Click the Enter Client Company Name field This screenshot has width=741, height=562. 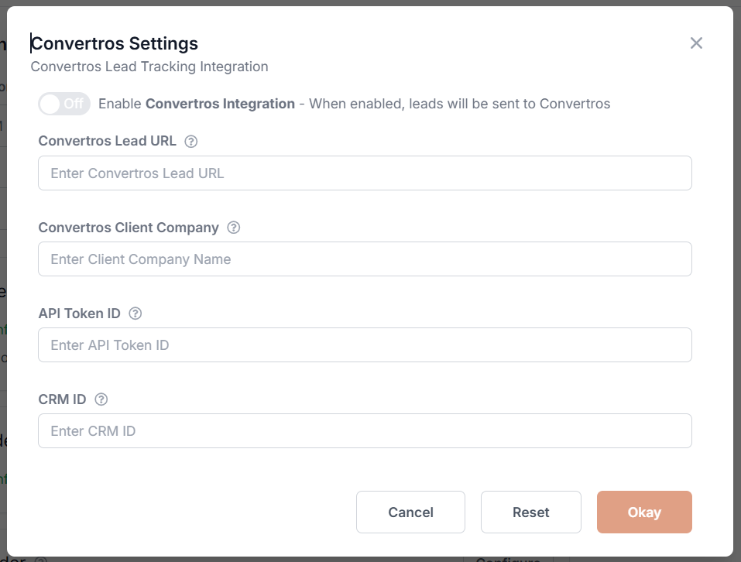click(365, 259)
